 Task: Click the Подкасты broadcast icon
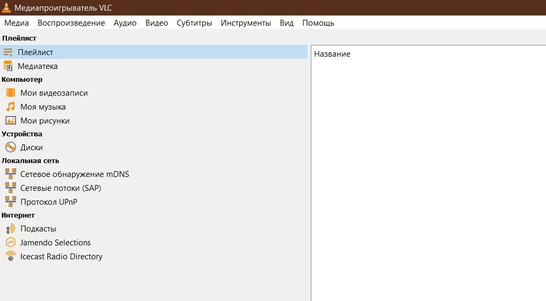pyautogui.click(x=10, y=229)
